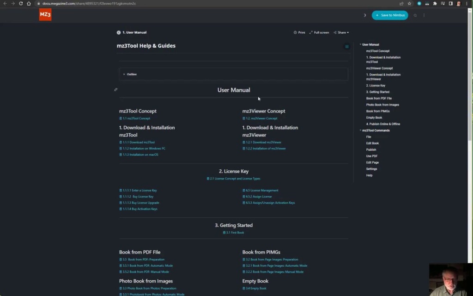The image size is (473, 296).
Task: Click the share page icon in address bar
Action: click(401, 4)
